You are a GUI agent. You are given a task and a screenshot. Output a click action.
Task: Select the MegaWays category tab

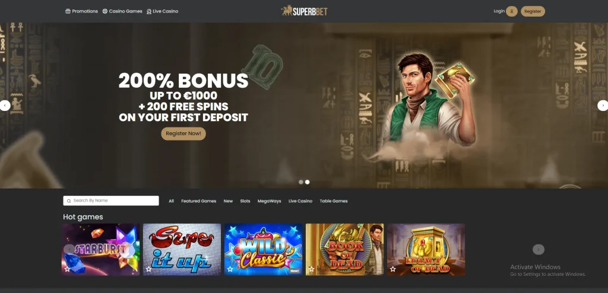click(269, 201)
